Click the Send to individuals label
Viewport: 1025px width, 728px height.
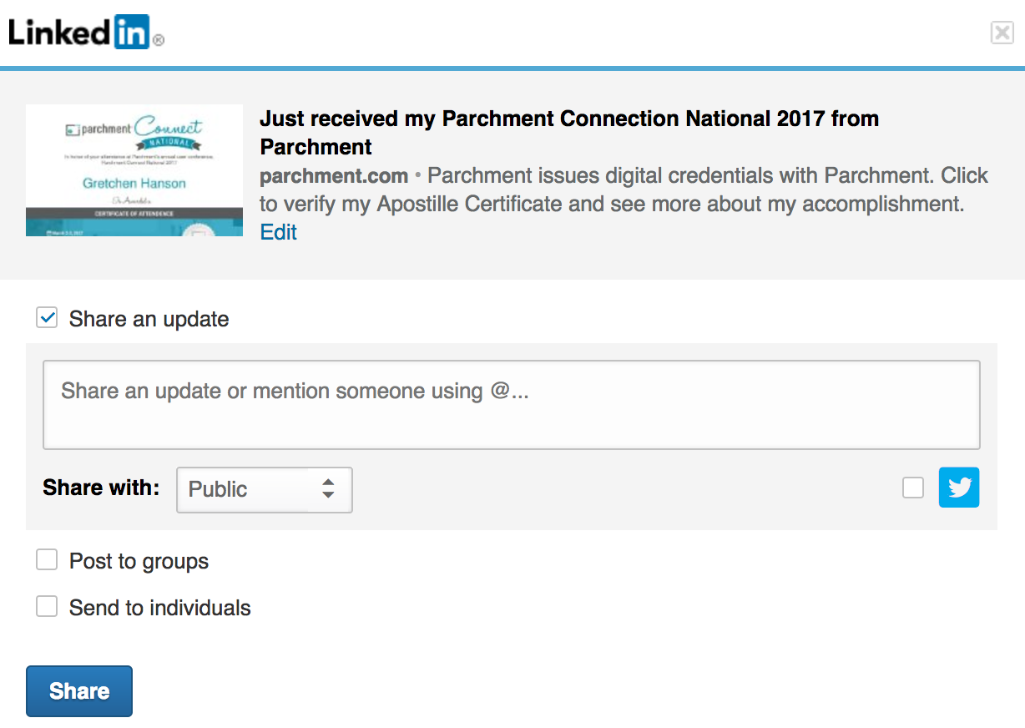[159, 609]
